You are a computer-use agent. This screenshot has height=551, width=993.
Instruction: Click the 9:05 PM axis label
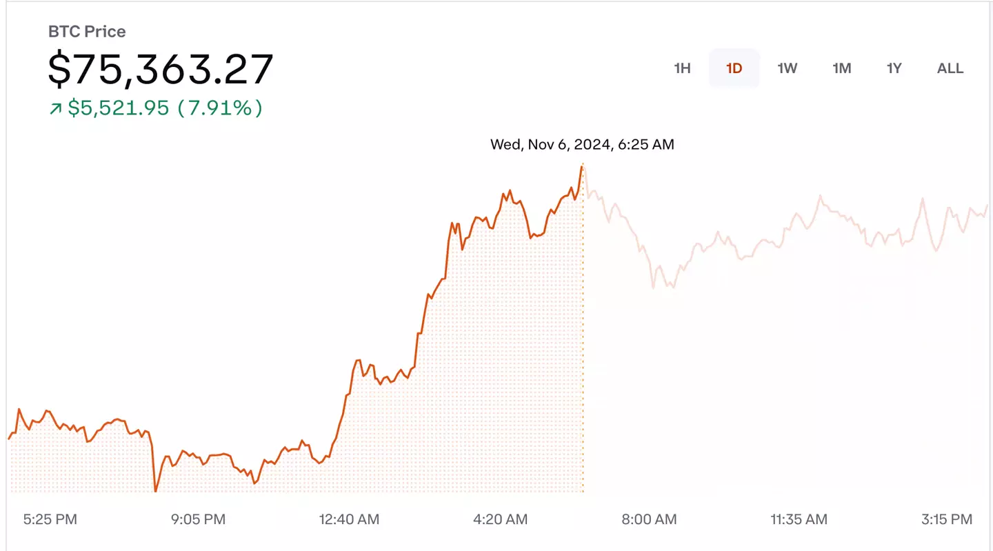click(198, 519)
